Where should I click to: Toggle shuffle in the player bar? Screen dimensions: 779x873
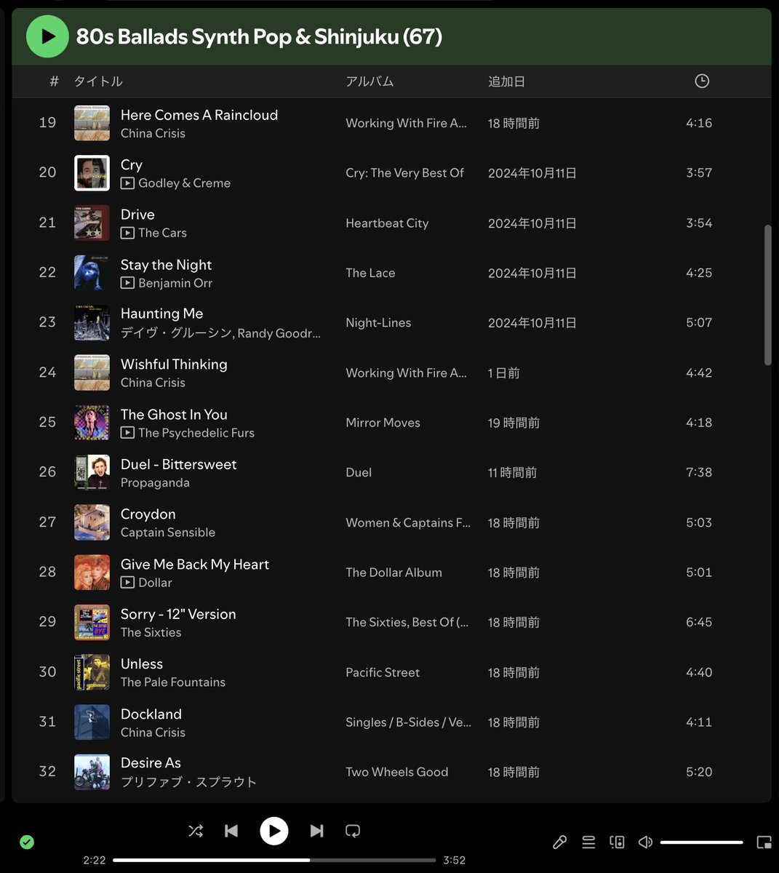(196, 831)
